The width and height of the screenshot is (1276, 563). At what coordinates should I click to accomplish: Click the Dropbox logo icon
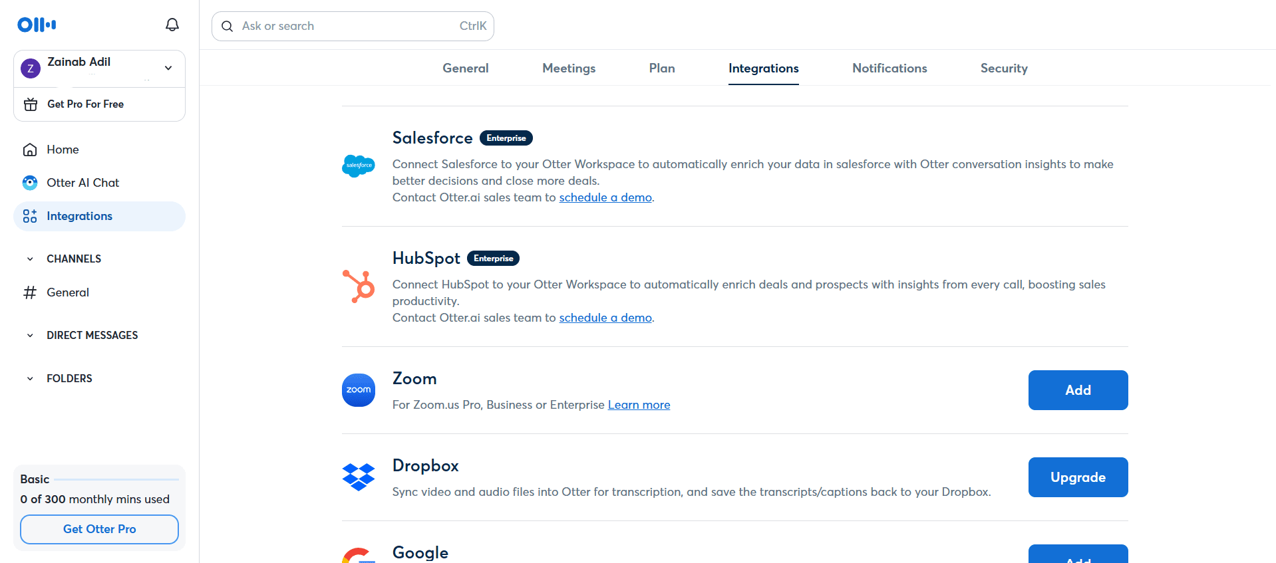pyautogui.click(x=359, y=477)
